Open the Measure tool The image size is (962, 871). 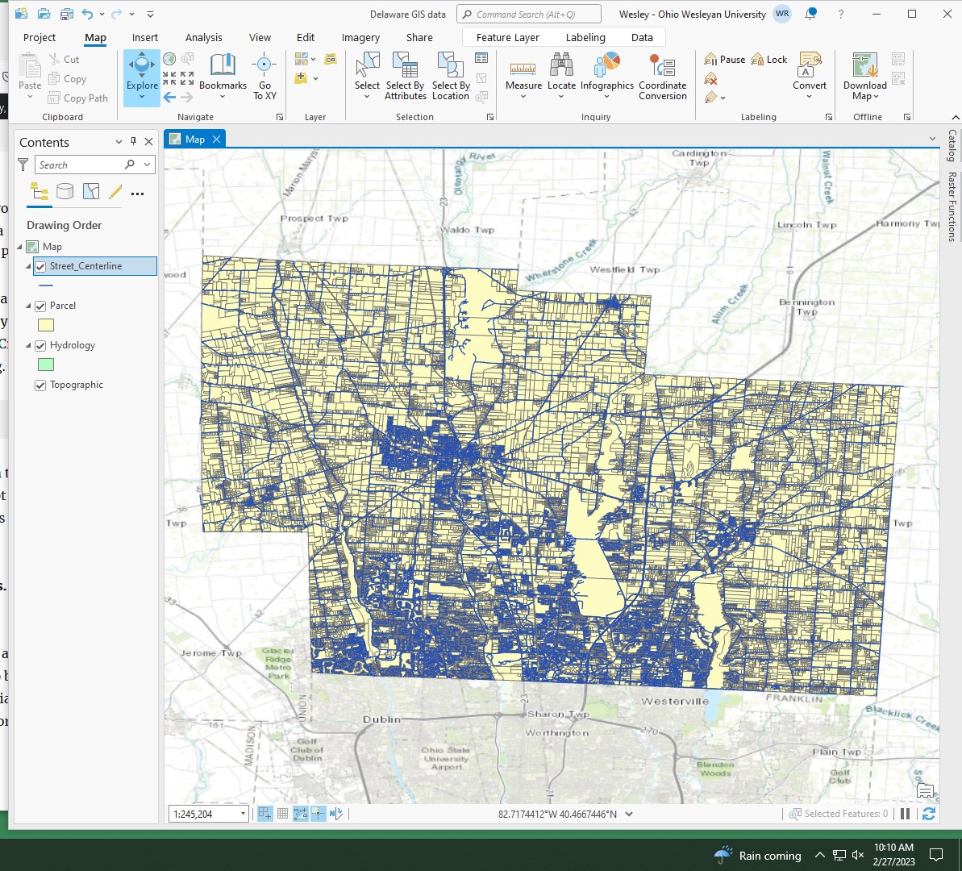pos(523,73)
